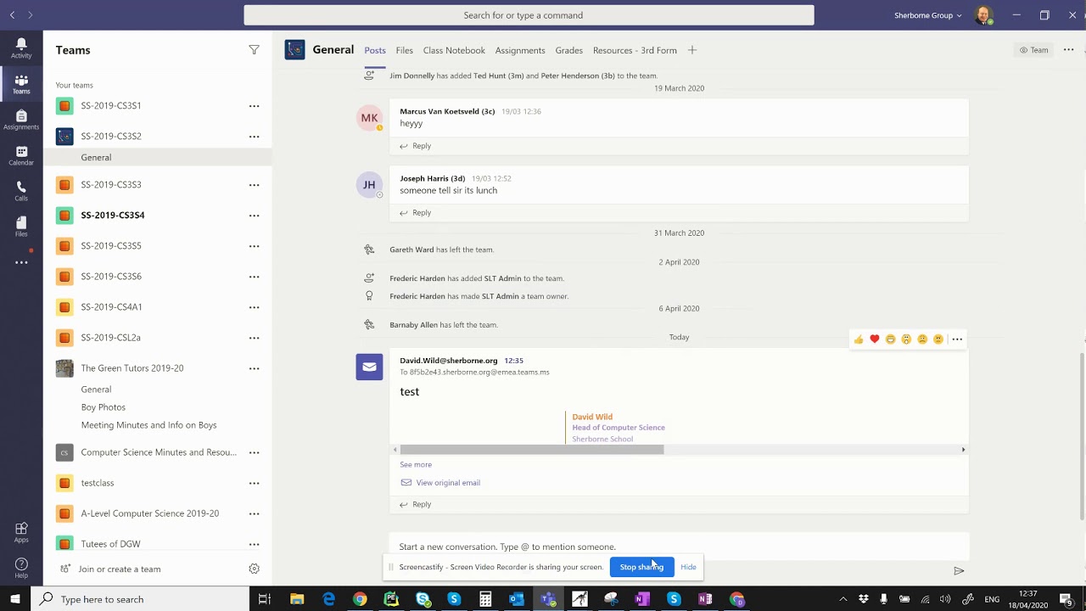The image size is (1086, 611).
Task: Send the message with the arrow icon
Action: point(959,571)
